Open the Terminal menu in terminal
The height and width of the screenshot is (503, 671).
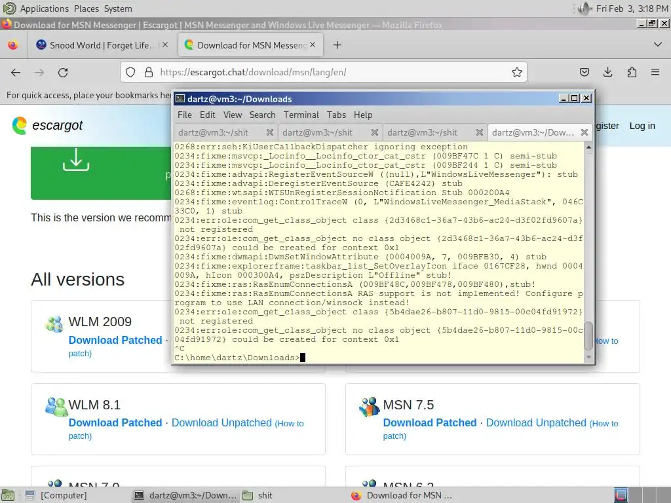point(301,115)
